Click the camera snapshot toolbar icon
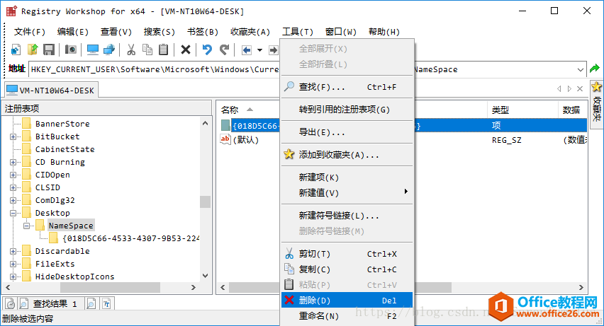604x326 pixels. click(x=71, y=50)
